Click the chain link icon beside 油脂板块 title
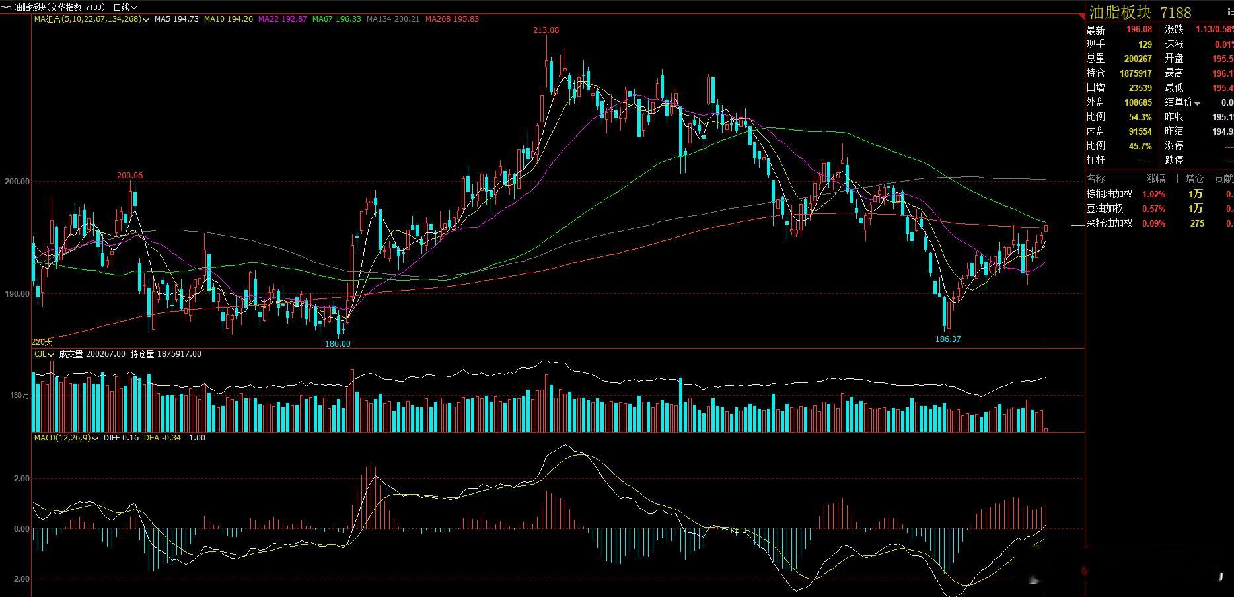The height and width of the screenshot is (597, 1234). tap(7, 7)
